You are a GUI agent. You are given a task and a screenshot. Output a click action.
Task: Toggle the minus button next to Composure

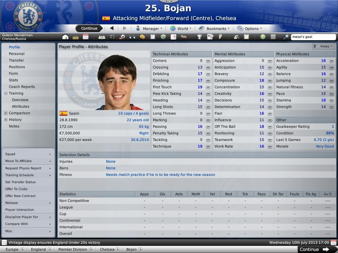click(x=270, y=81)
